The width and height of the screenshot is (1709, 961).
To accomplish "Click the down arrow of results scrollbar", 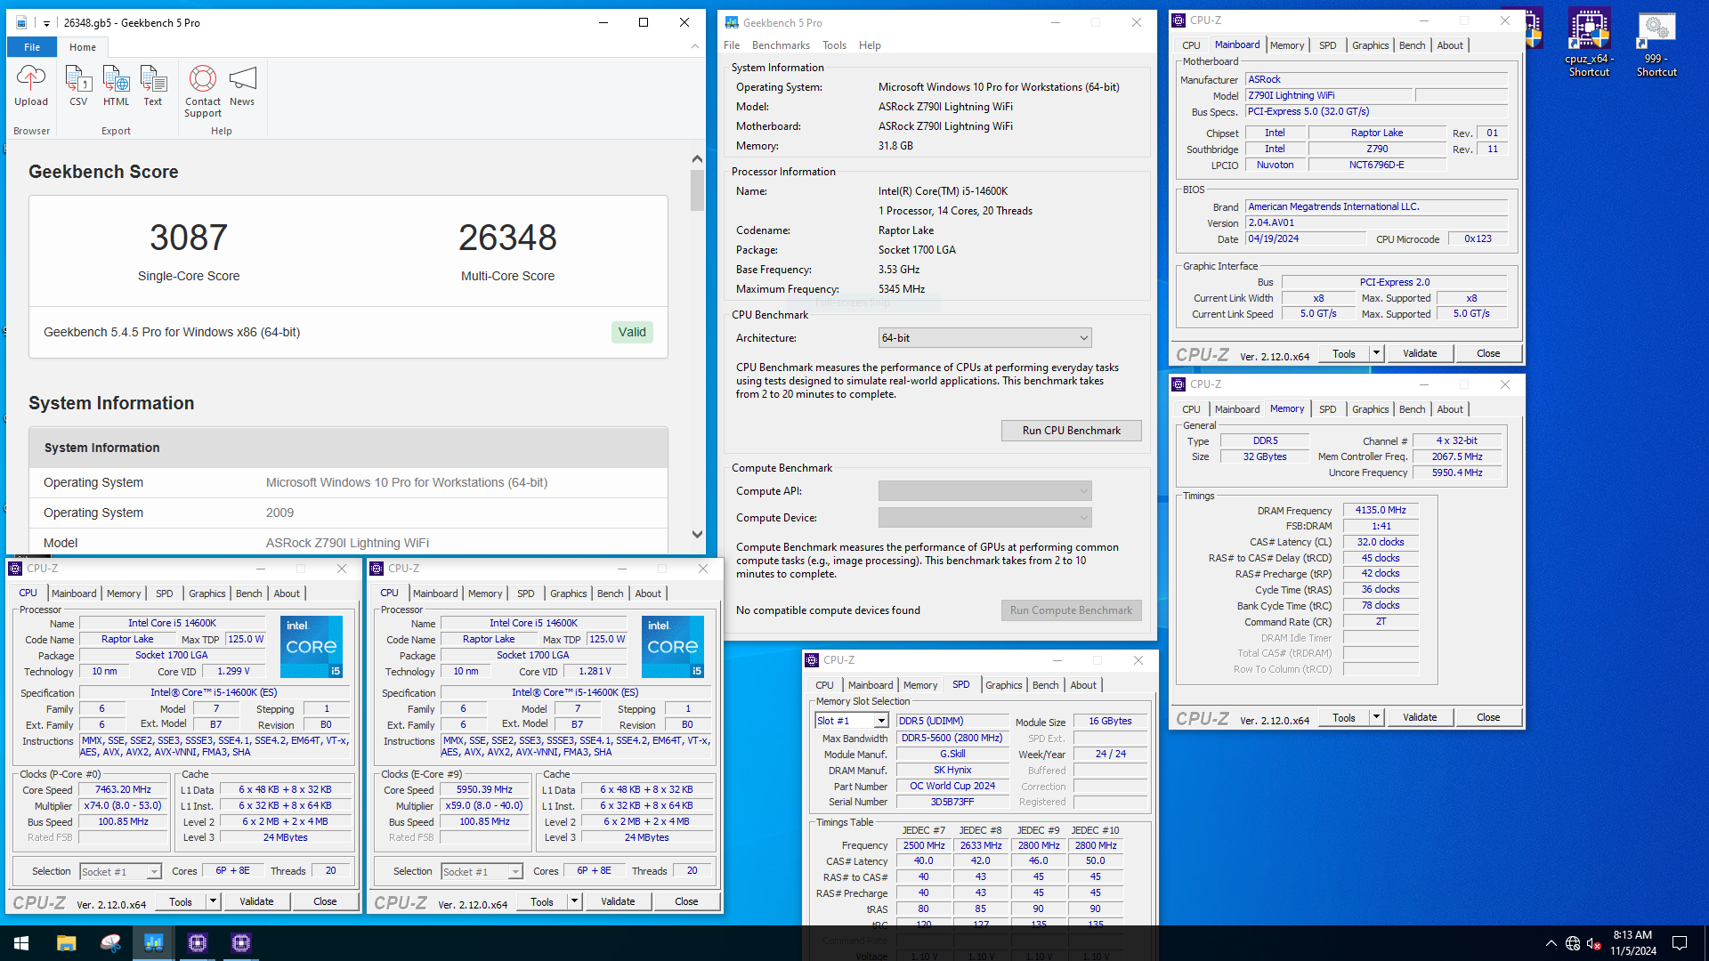I will pos(697,535).
